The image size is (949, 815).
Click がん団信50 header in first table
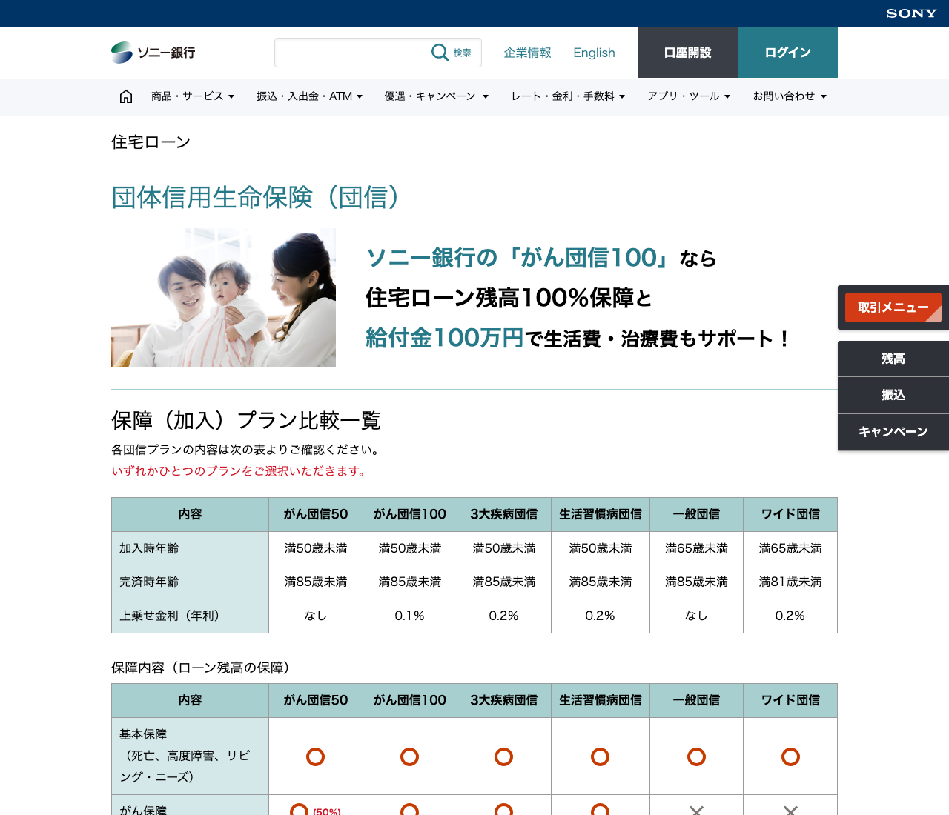click(x=316, y=514)
